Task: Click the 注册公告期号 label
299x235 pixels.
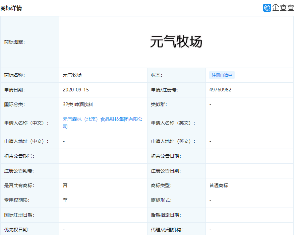Action: click(19, 171)
